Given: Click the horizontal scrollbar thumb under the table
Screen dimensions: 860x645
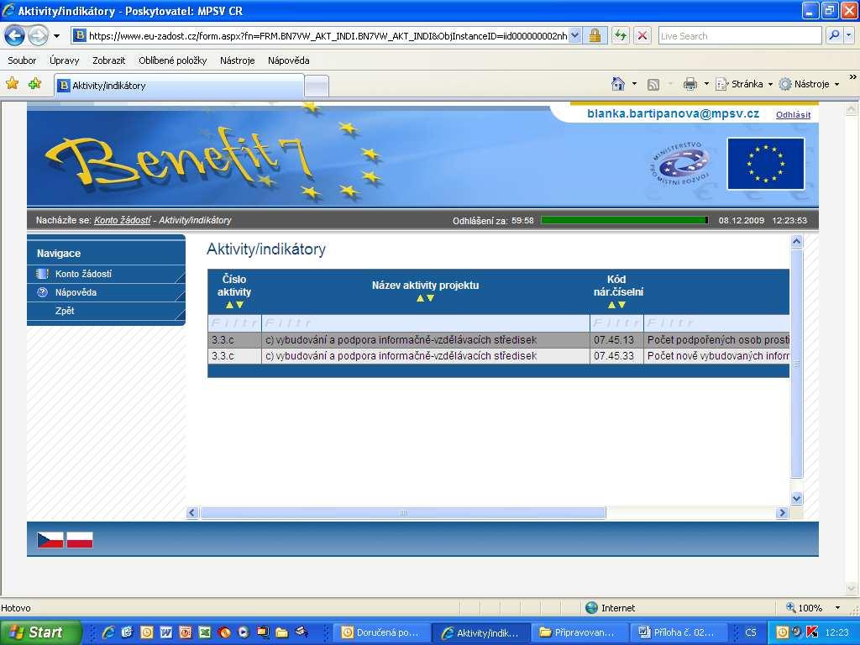Looking at the screenshot, I should pyautogui.click(x=403, y=513).
